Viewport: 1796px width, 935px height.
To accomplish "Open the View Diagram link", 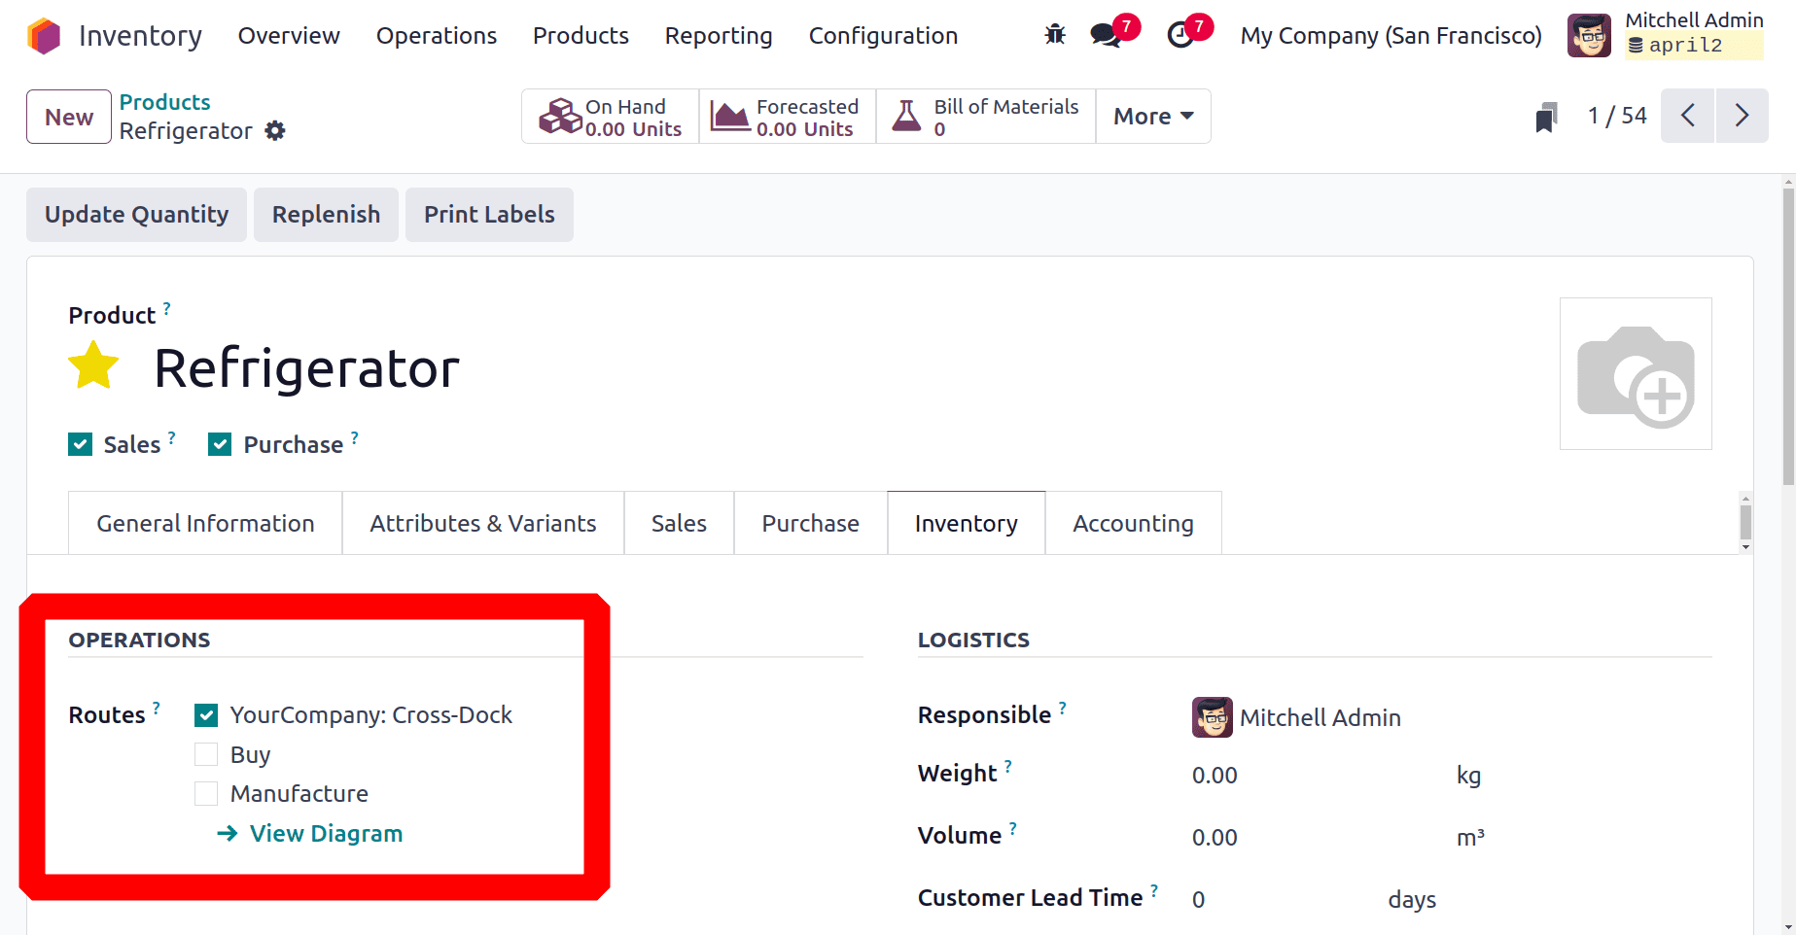I will (x=326, y=834).
